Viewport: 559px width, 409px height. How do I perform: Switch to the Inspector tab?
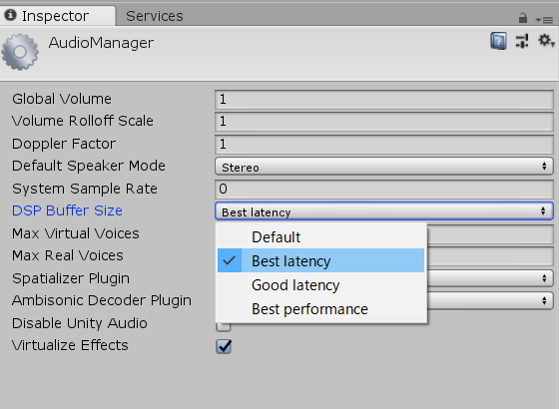(58, 16)
